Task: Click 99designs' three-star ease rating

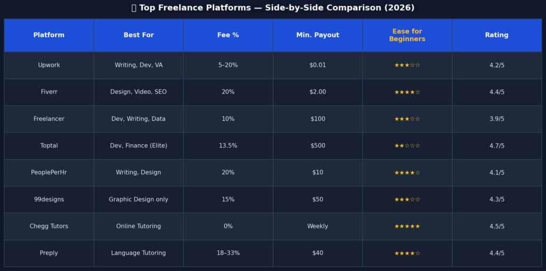Action: tap(407, 199)
